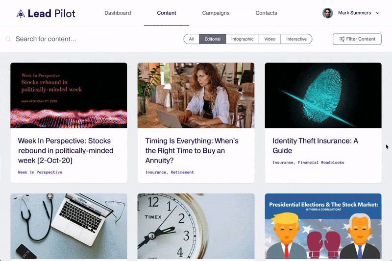Click Mark Summers profile avatar
Viewport: 392px width, 261px height.
327,13
